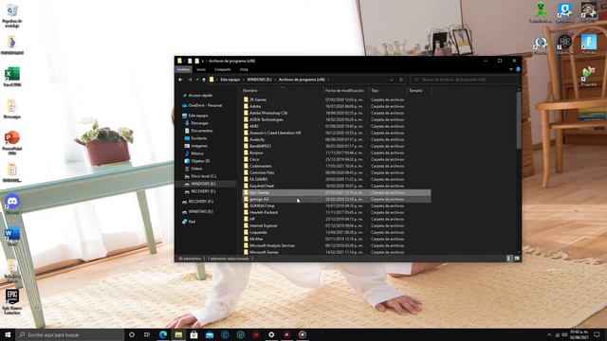Open the Archivo ribbon tab

tap(183, 69)
